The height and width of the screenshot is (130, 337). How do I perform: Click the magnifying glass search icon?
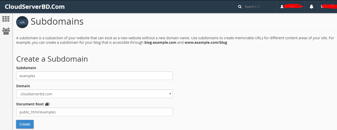(240, 7)
